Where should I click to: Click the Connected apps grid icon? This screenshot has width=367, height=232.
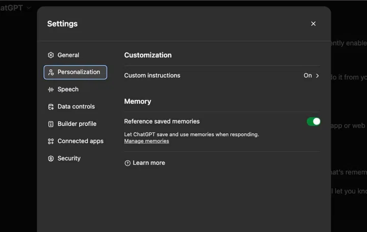[50, 141]
